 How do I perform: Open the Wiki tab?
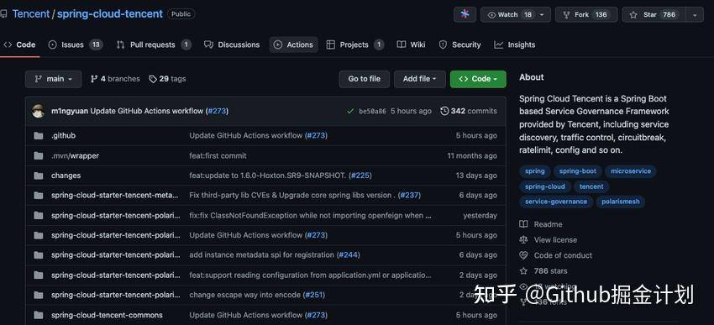pos(412,45)
